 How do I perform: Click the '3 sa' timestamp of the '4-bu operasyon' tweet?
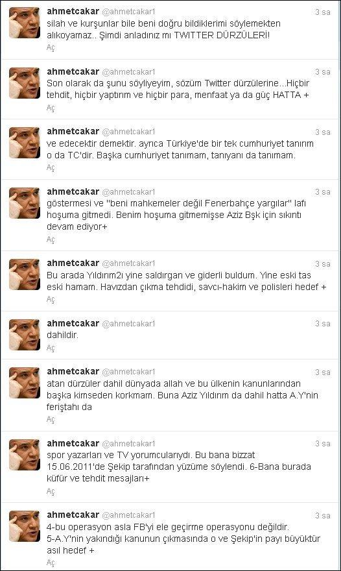(322, 516)
